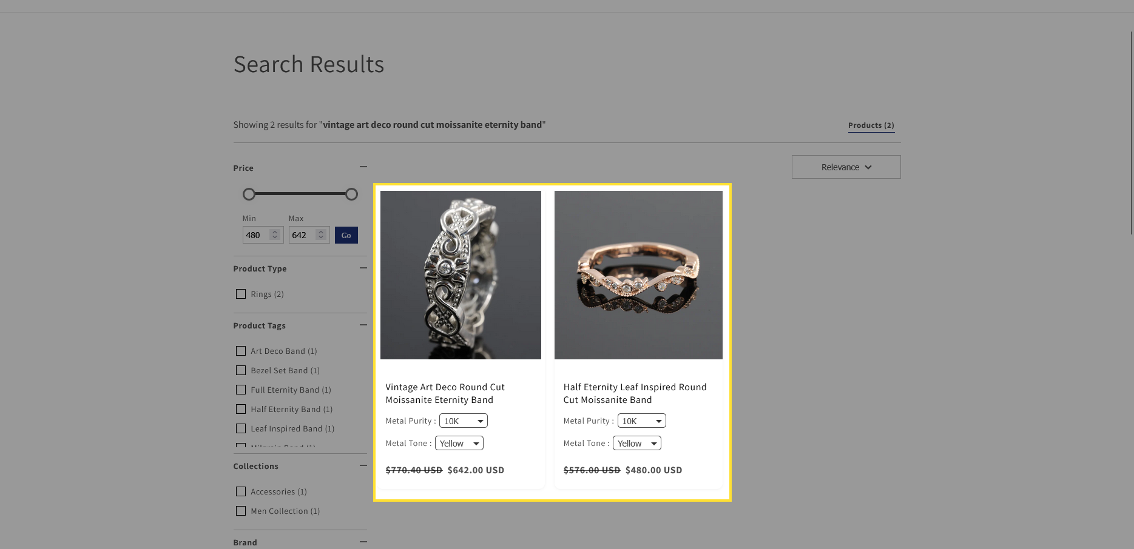This screenshot has width=1134, height=549.
Task: Click the minimum price slider handle
Action: tap(249, 195)
